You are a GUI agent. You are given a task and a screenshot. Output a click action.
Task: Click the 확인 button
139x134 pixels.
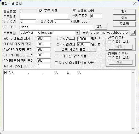[124, 11]
